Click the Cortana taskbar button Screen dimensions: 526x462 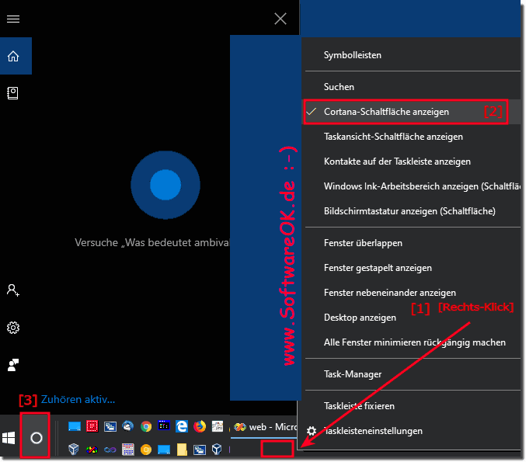point(35,437)
